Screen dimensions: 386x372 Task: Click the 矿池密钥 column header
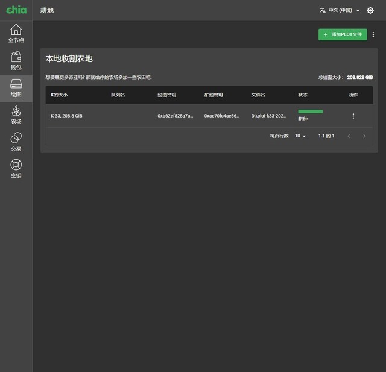[x=214, y=95]
